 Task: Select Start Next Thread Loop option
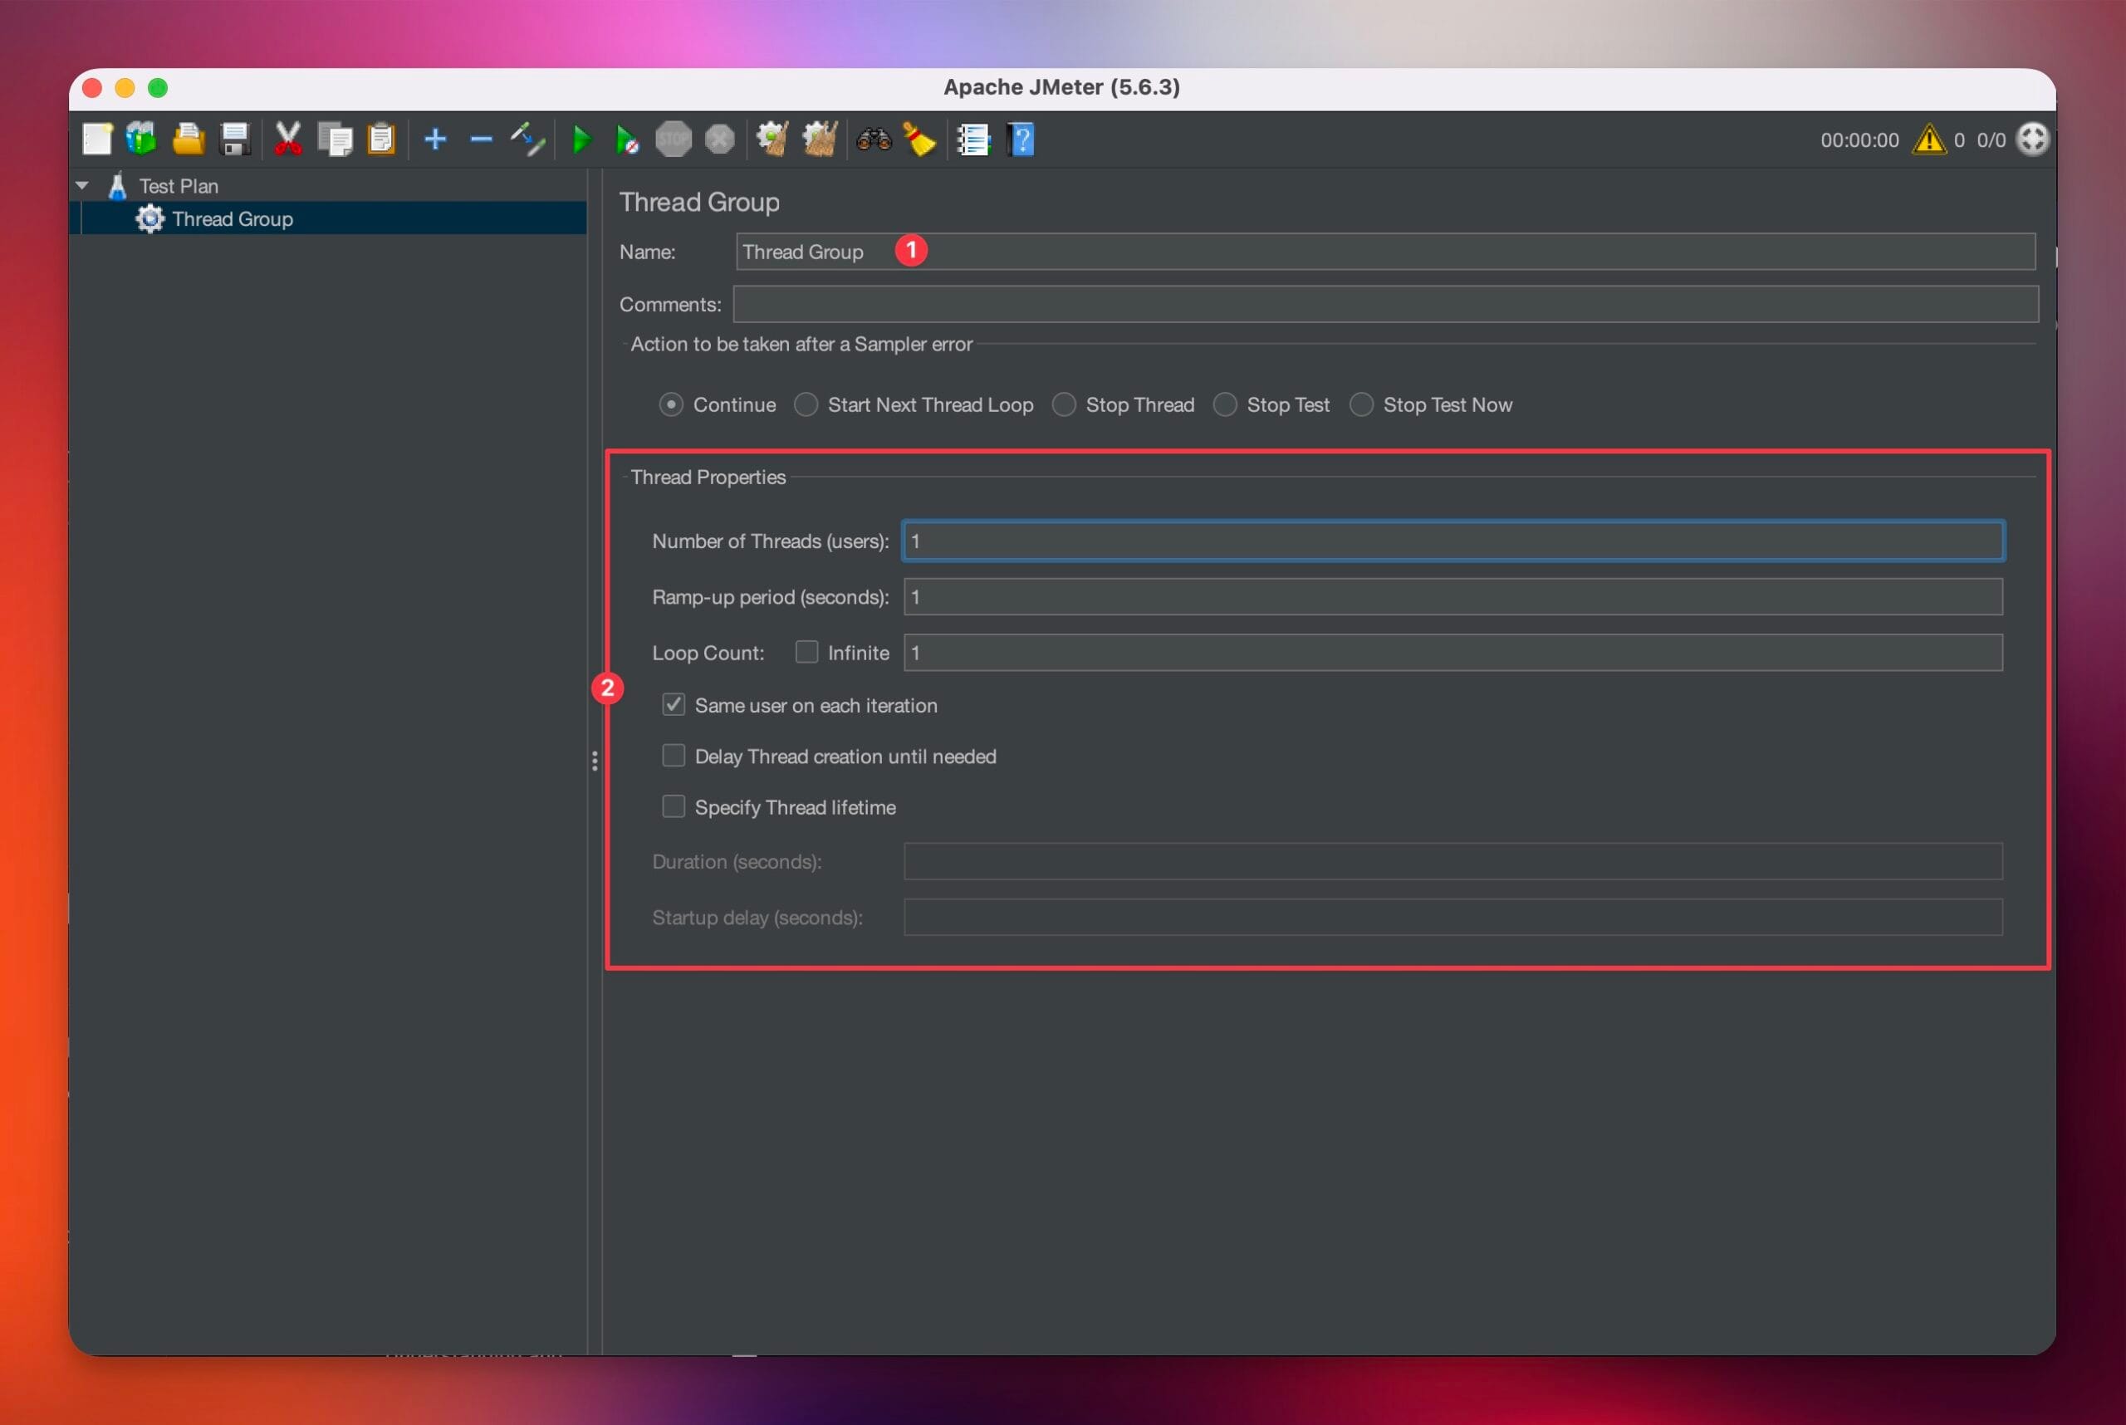tap(806, 404)
